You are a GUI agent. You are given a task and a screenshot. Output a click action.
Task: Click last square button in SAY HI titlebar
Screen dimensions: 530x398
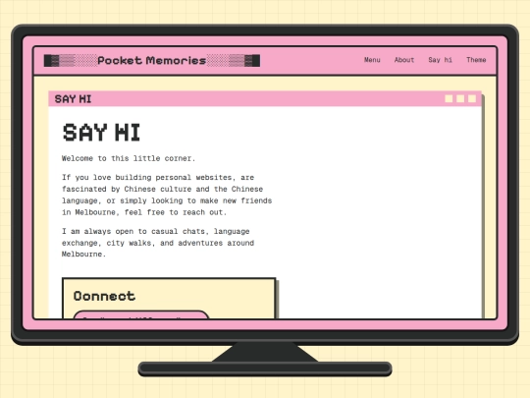472,98
